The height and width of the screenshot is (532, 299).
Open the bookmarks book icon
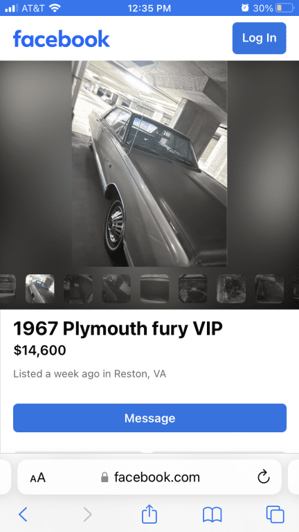pos(212,515)
